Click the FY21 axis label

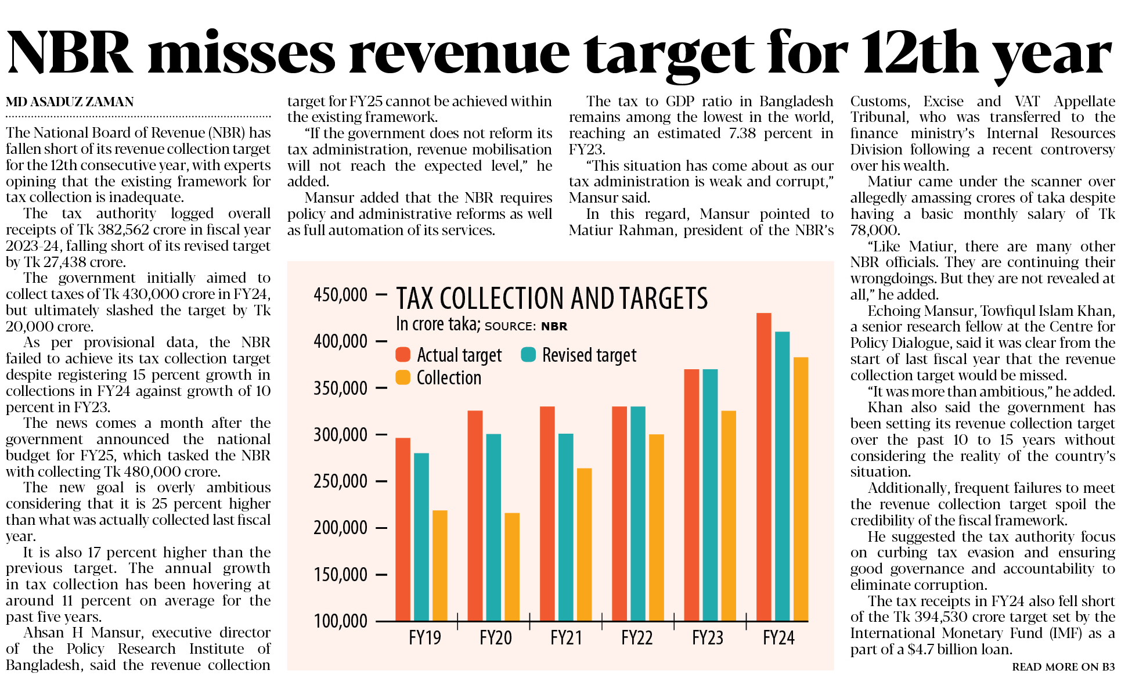[x=566, y=637]
